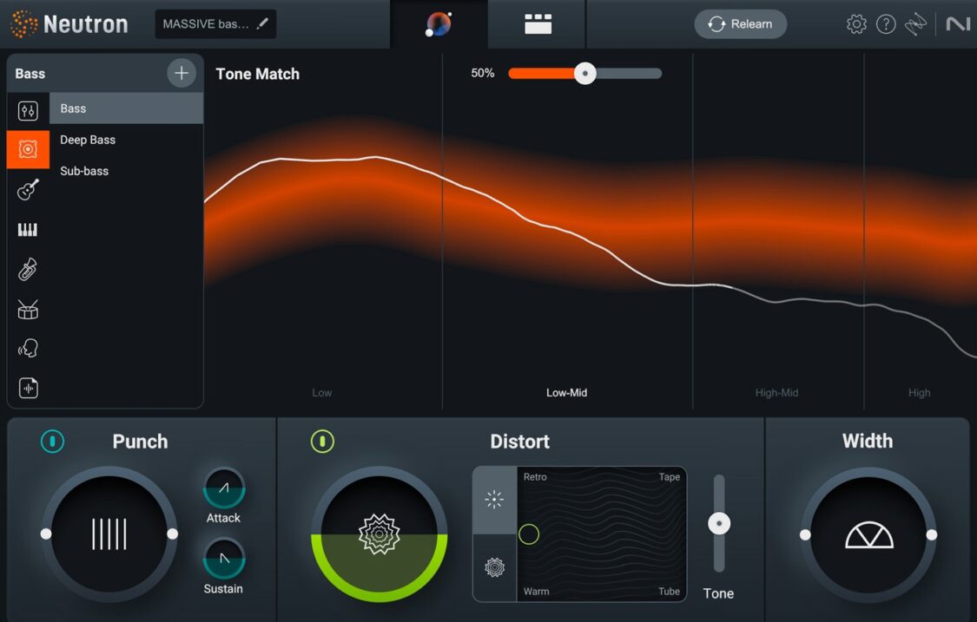Adjust the 50% Tone Match slider
Viewport: 977px width, 622px height.
[x=585, y=74]
